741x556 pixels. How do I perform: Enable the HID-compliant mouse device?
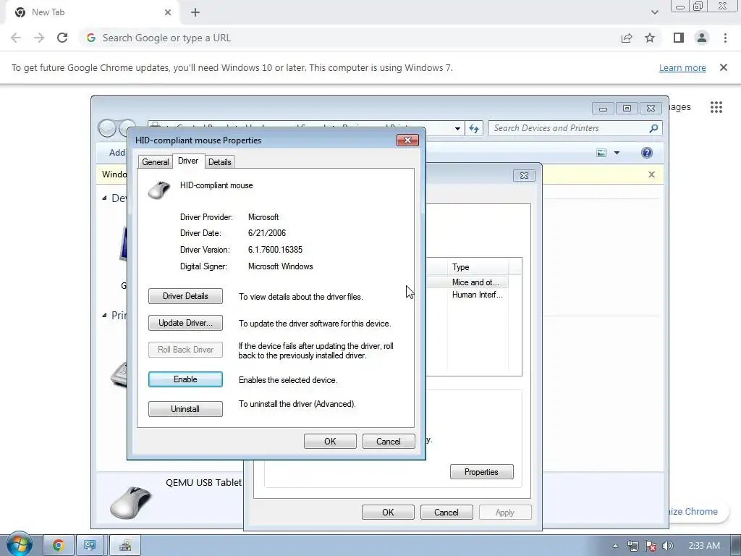pyautogui.click(x=185, y=379)
